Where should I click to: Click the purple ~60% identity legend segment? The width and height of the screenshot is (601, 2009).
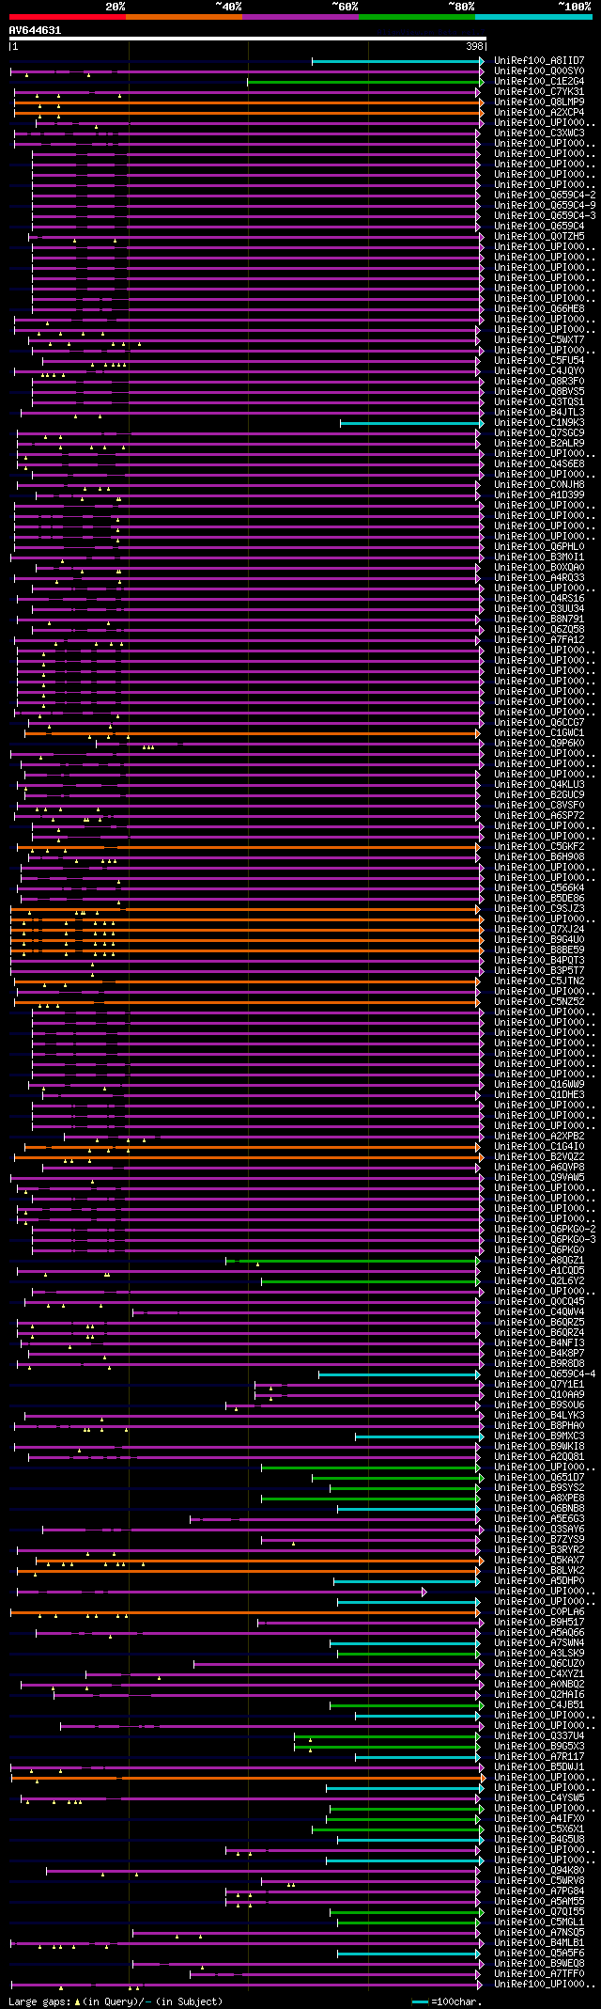click(x=300, y=16)
